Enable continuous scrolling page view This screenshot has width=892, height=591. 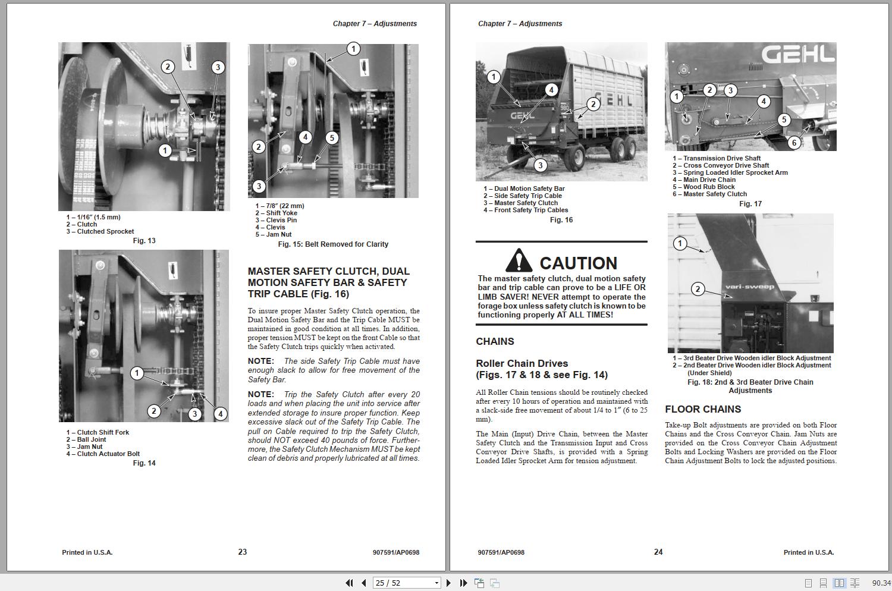click(x=824, y=583)
